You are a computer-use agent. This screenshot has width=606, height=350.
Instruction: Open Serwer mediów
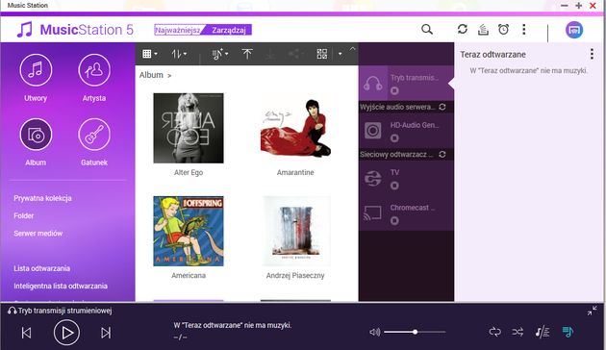point(38,234)
